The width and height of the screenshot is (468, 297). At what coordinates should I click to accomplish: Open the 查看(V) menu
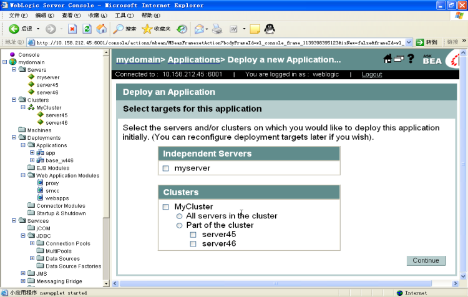(71, 15)
